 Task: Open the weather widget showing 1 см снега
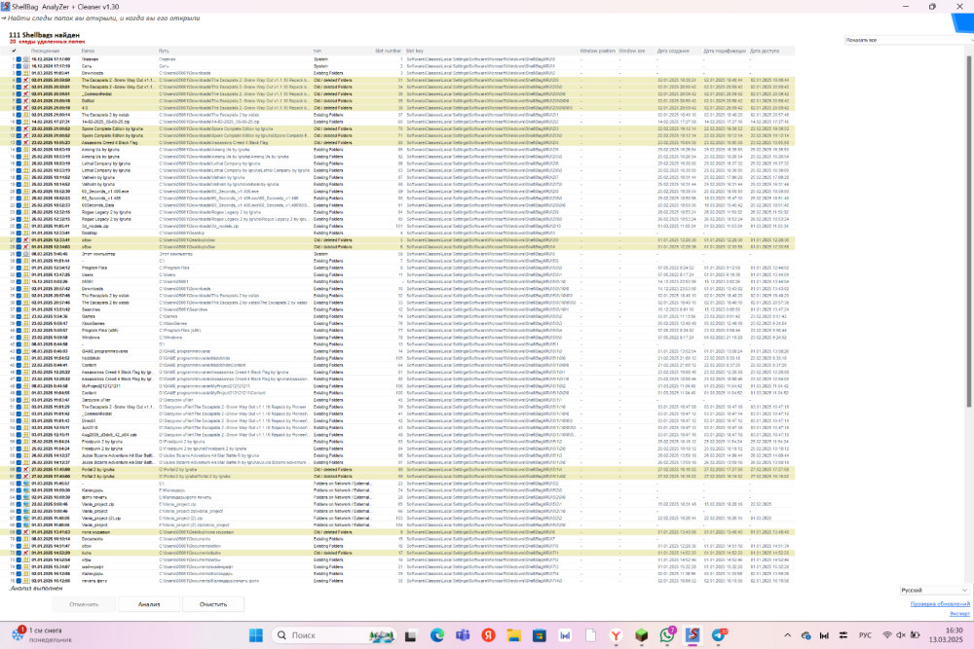(x=41, y=634)
